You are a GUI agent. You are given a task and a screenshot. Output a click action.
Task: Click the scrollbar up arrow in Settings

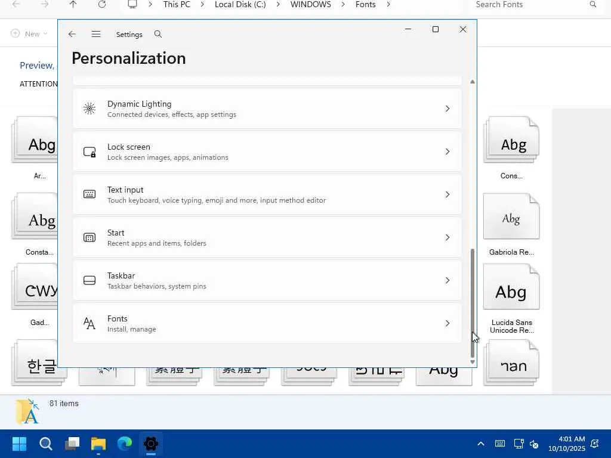point(473,82)
